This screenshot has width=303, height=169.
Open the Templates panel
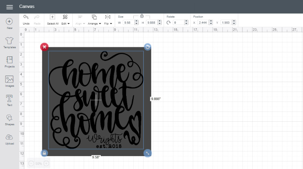click(9, 43)
